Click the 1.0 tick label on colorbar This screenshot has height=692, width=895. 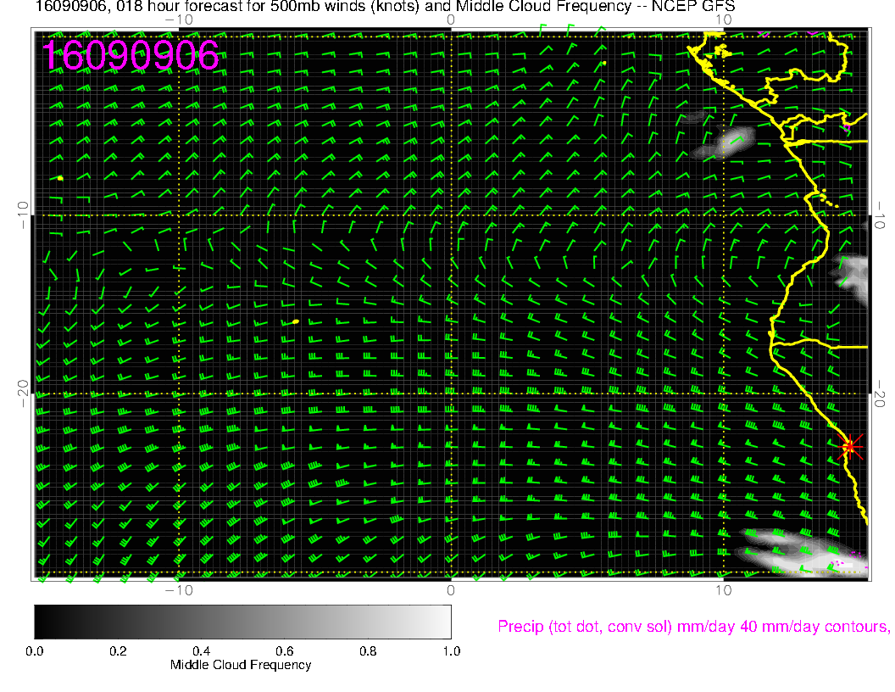[x=450, y=650]
